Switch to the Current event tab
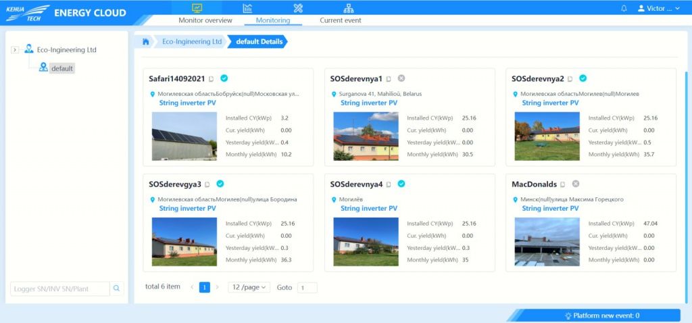 [341, 20]
